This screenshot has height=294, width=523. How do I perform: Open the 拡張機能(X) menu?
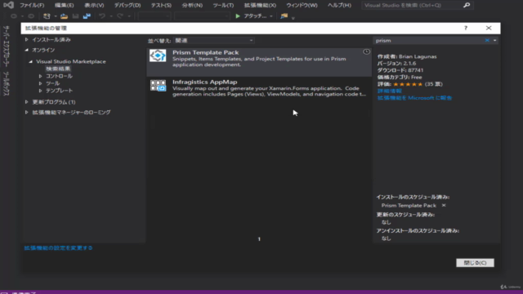pos(260,5)
